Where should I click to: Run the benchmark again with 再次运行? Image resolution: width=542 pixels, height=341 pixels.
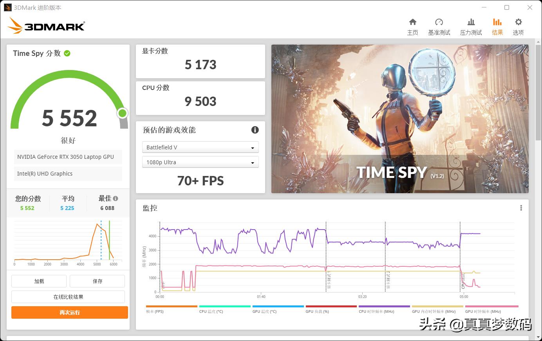pyautogui.click(x=70, y=312)
